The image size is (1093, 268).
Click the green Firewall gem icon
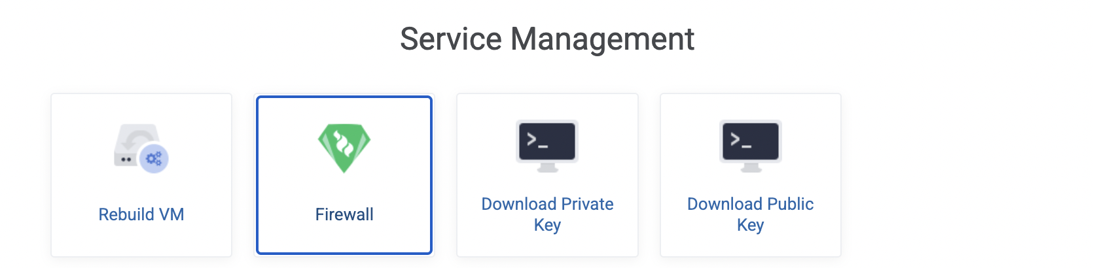point(344,148)
